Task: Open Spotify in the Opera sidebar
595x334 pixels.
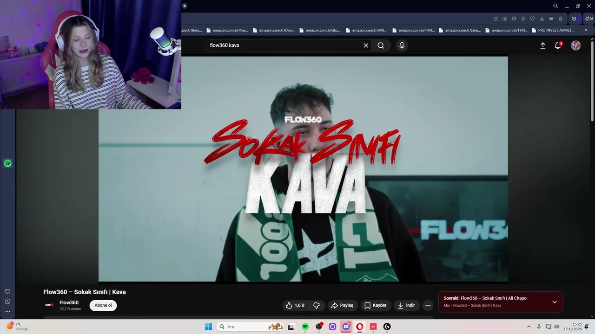Action: 7,163
